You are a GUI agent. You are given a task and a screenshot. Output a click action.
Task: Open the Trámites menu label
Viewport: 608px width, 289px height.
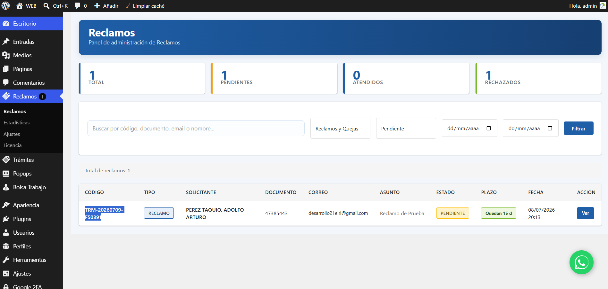pyautogui.click(x=23, y=160)
